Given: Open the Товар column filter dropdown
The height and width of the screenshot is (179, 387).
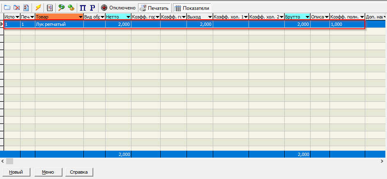Looking at the screenshot, I should 80,17.
